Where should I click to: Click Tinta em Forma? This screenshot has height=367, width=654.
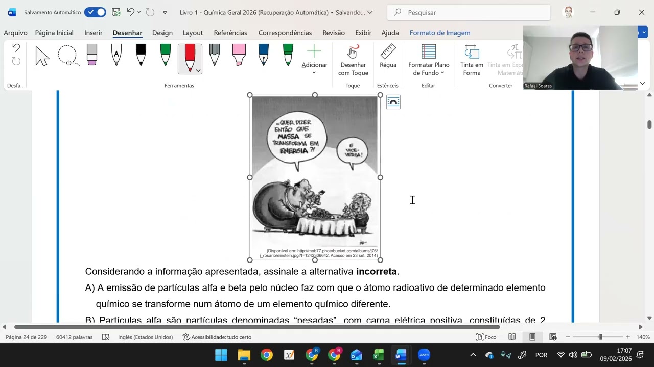(x=472, y=60)
